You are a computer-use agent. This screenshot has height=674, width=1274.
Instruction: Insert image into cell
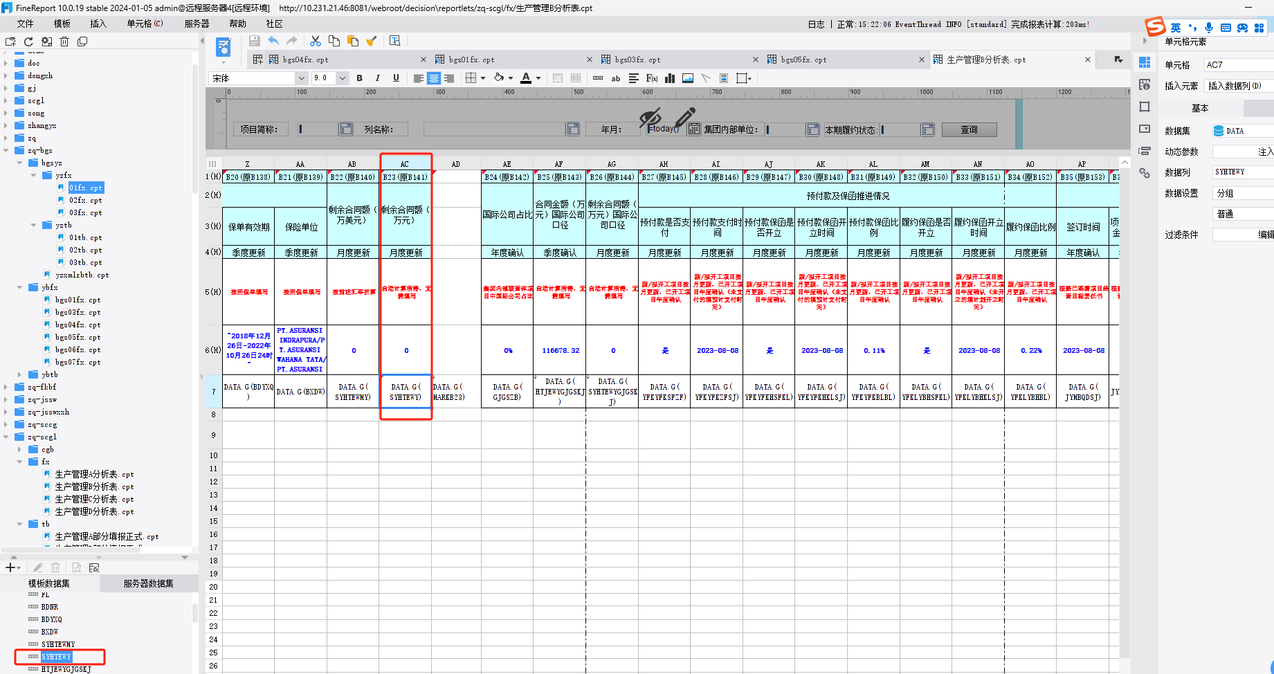point(688,78)
